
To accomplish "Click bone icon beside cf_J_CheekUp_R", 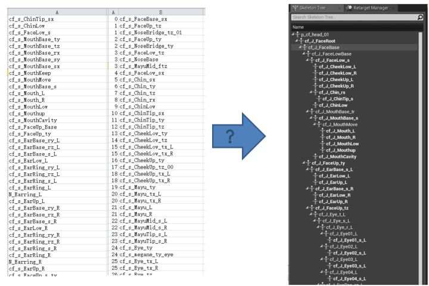I will (315, 86).
